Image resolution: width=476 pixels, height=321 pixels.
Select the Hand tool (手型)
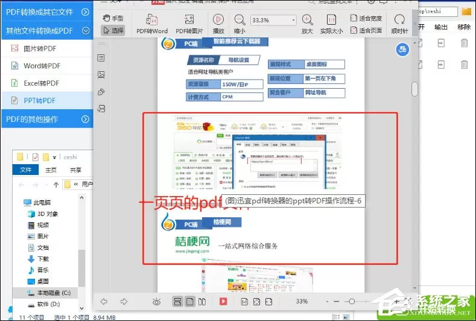113,18
